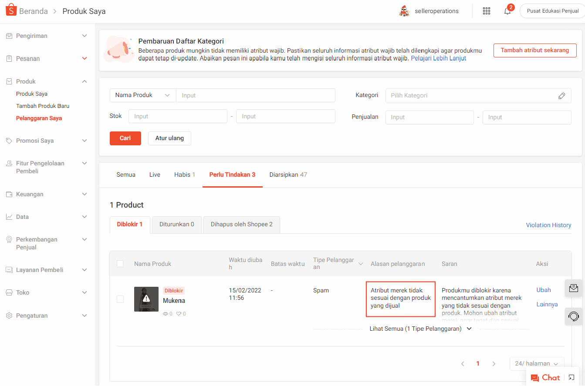Expand Lihat Semua (1 Tipe Pelanggaran)
The image size is (585, 386).
click(420, 328)
